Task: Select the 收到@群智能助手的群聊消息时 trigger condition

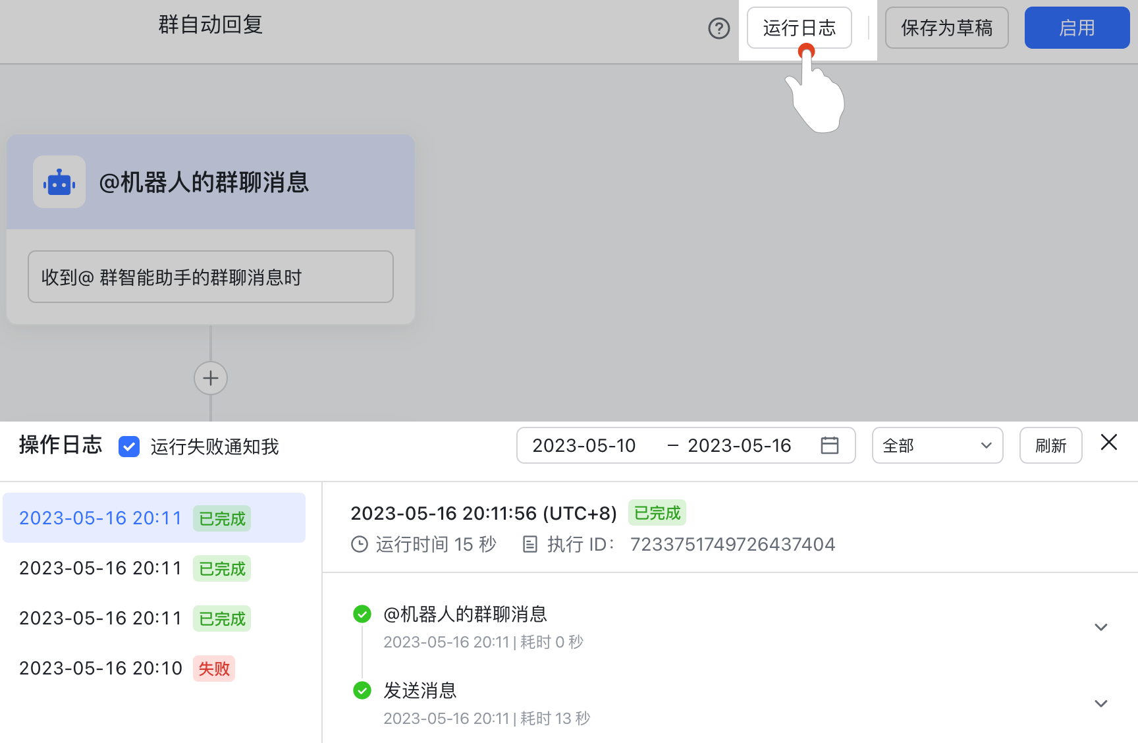Action: click(210, 277)
